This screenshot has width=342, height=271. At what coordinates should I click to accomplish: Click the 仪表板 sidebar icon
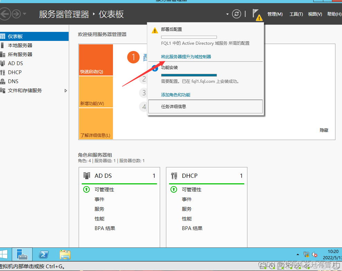coord(3,36)
